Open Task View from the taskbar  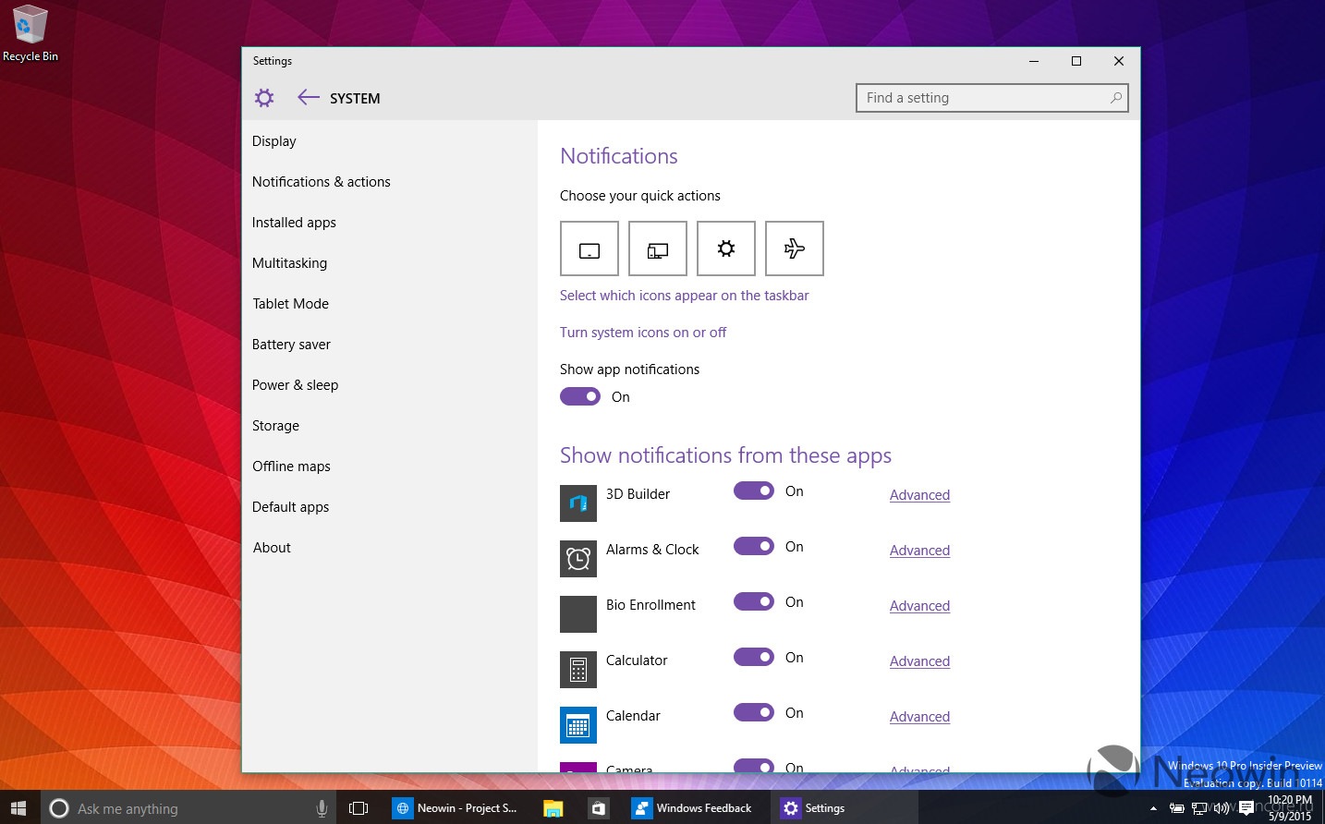coord(359,808)
